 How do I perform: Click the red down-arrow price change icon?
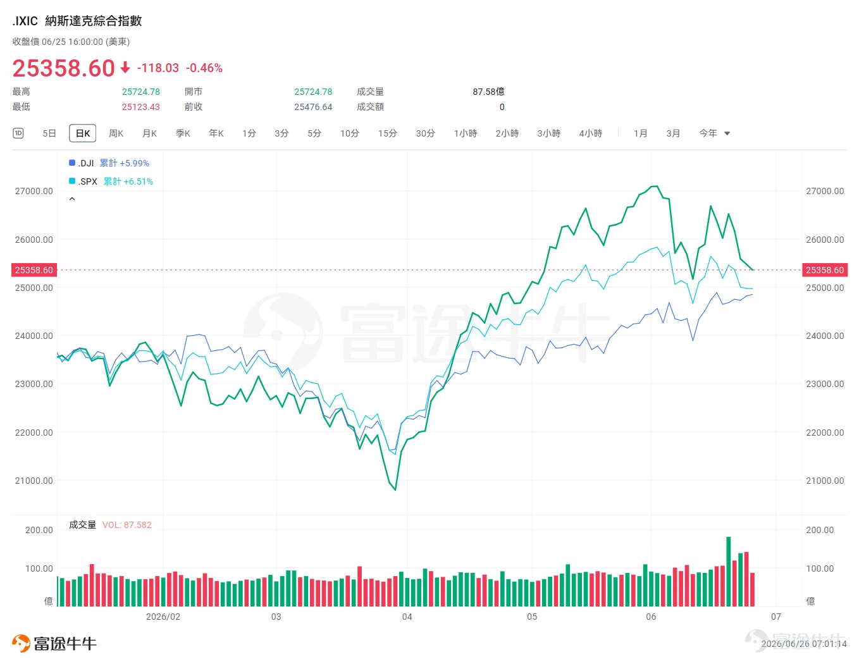(x=125, y=67)
